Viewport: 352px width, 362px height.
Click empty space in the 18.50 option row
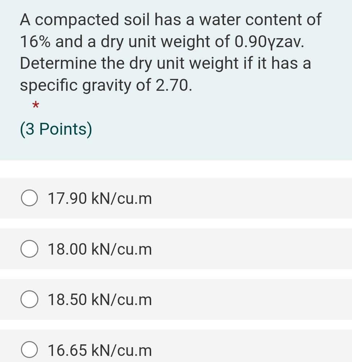[x=252, y=300]
